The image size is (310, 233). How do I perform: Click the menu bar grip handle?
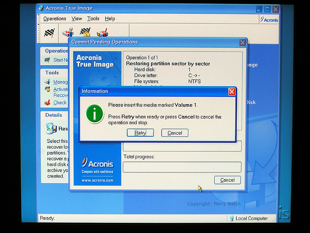coord(38,18)
